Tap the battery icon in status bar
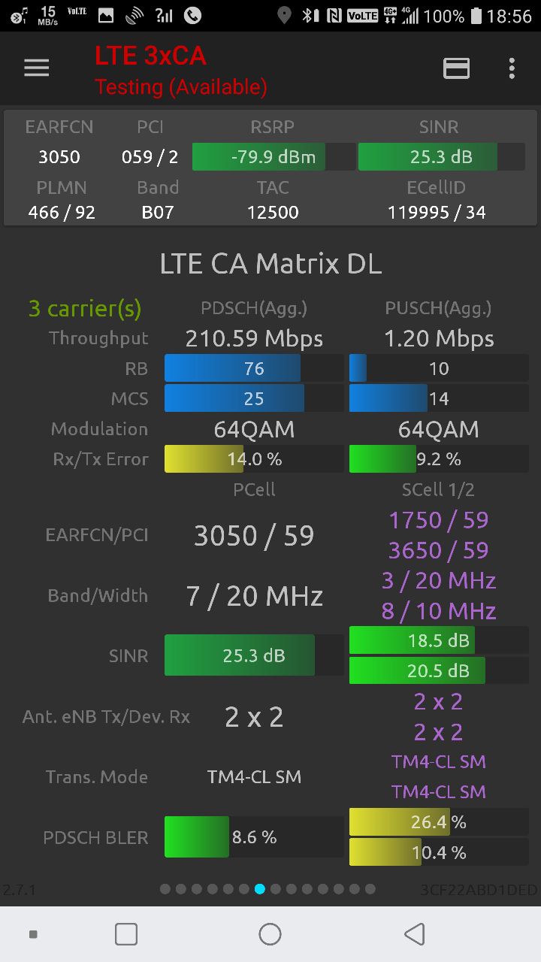Screen dimensions: 541x962 (476, 15)
